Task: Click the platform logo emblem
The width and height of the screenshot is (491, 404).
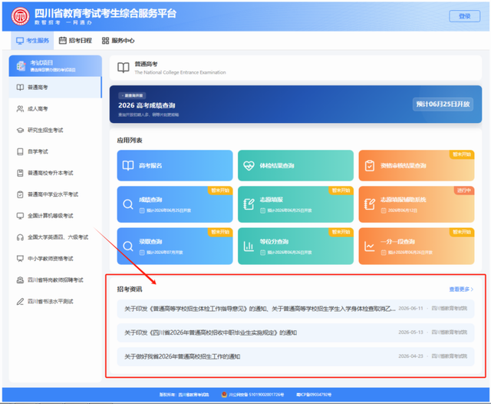Action: 21,16
